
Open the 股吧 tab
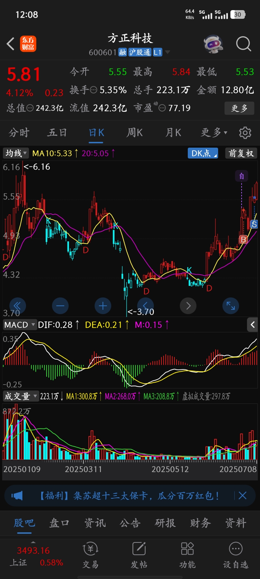24,523
